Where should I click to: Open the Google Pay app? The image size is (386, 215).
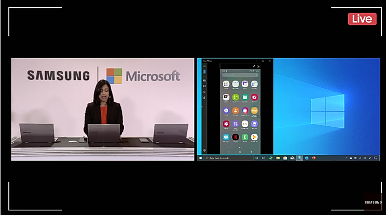pos(245,124)
